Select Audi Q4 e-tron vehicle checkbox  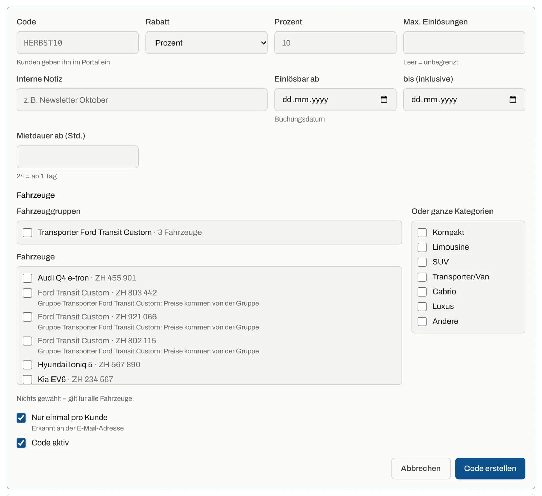(27, 278)
